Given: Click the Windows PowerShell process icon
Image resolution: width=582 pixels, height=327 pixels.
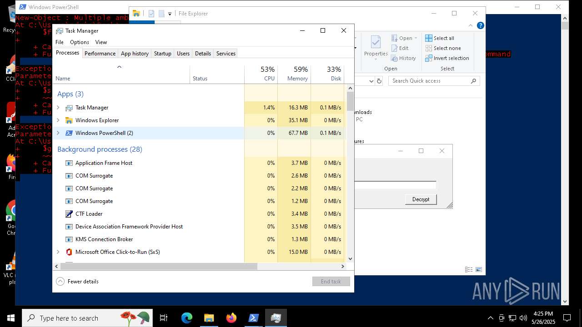Looking at the screenshot, I should pyautogui.click(x=69, y=133).
